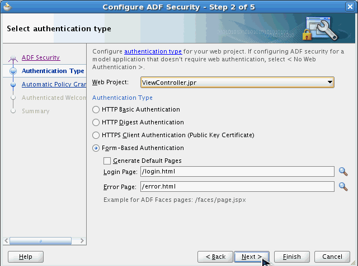Click the JDeveloper cup icon in title bar
The width and height of the screenshot is (358, 266).
[7, 7]
